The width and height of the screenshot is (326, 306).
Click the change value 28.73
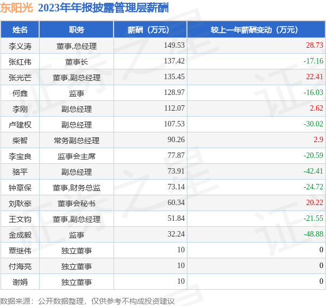pos(315,45)
